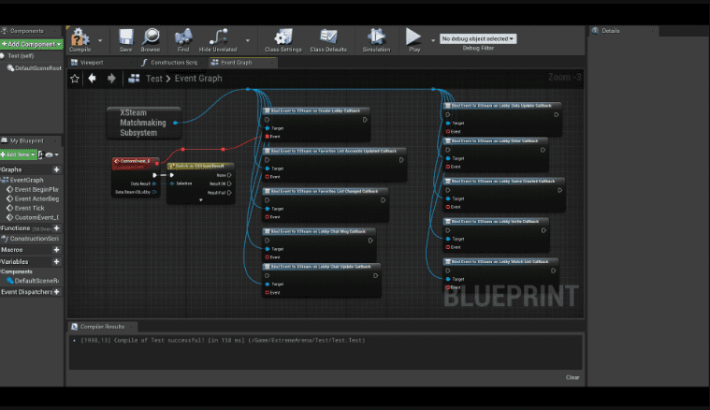The width and height of the screenshot is (710, 410).
Task: Open the Components panel tab
Action: coord(27,31)
